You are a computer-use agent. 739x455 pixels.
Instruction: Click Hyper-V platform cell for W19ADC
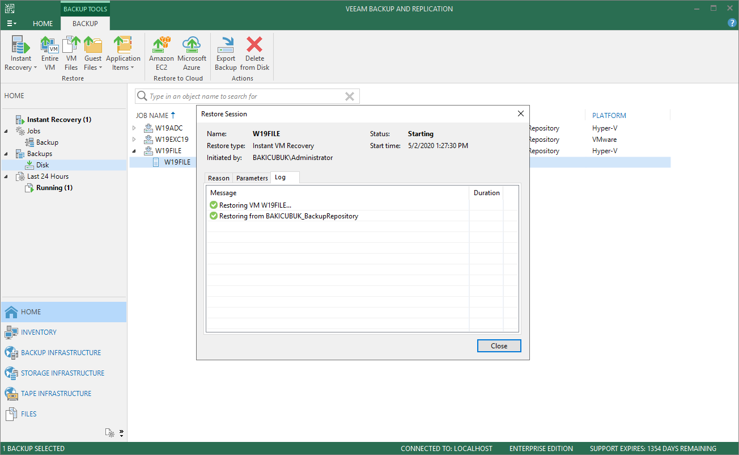click(605, 128)
